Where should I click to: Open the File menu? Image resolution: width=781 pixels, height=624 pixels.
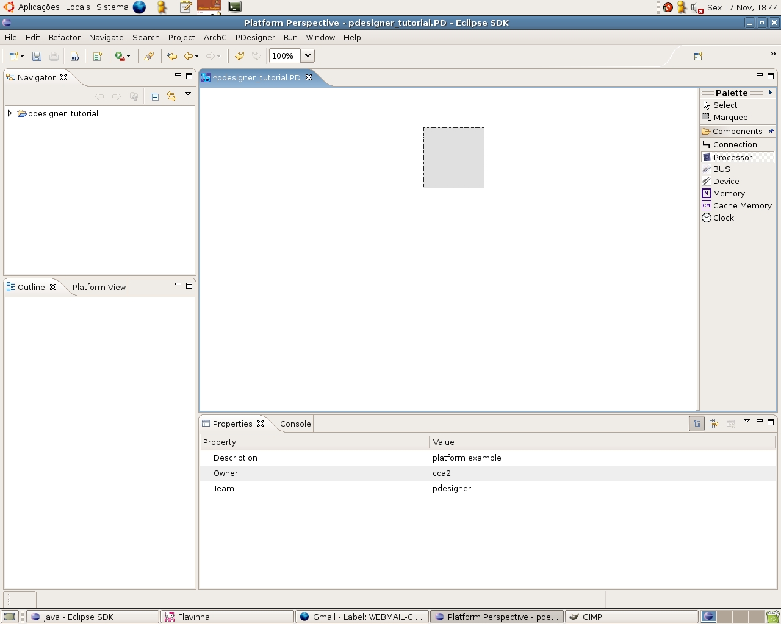click(x=11, y=37)
